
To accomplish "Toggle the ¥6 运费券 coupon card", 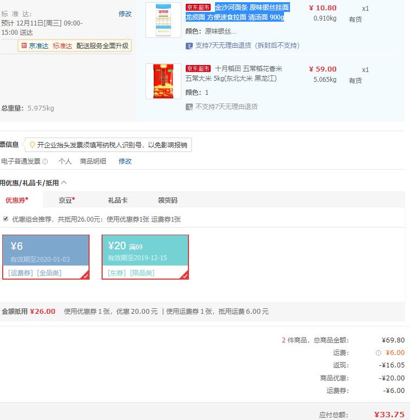I will click(x=46, y=257).
